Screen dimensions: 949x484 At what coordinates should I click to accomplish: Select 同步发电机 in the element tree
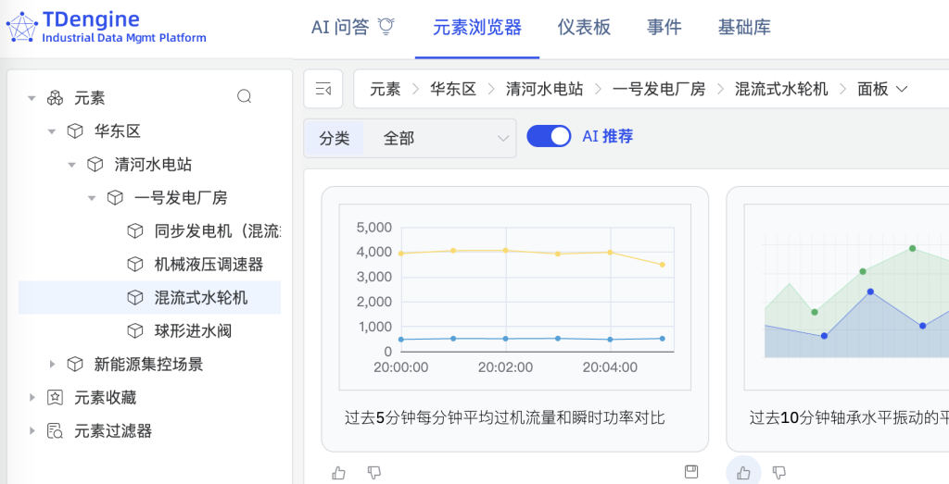pos(217,230)
